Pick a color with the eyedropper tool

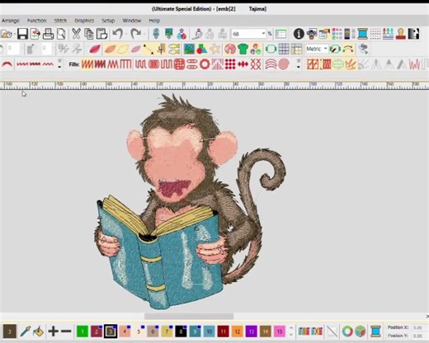[x=26, y=331]
